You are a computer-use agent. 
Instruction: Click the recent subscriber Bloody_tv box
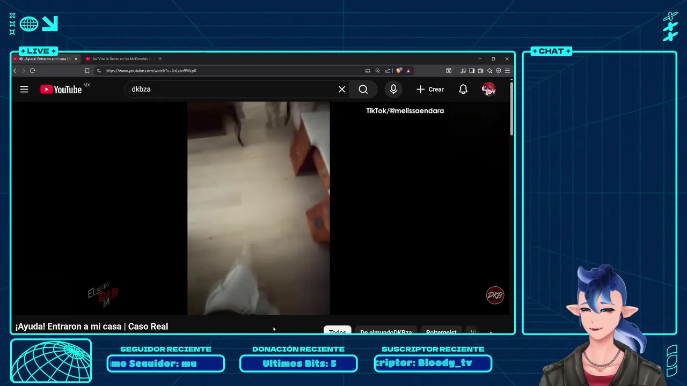pyautogui.click(x=433, y=363)
